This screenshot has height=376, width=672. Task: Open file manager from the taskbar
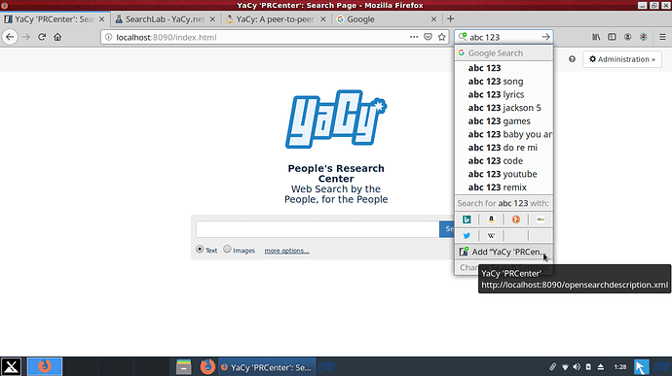(183, 366)
